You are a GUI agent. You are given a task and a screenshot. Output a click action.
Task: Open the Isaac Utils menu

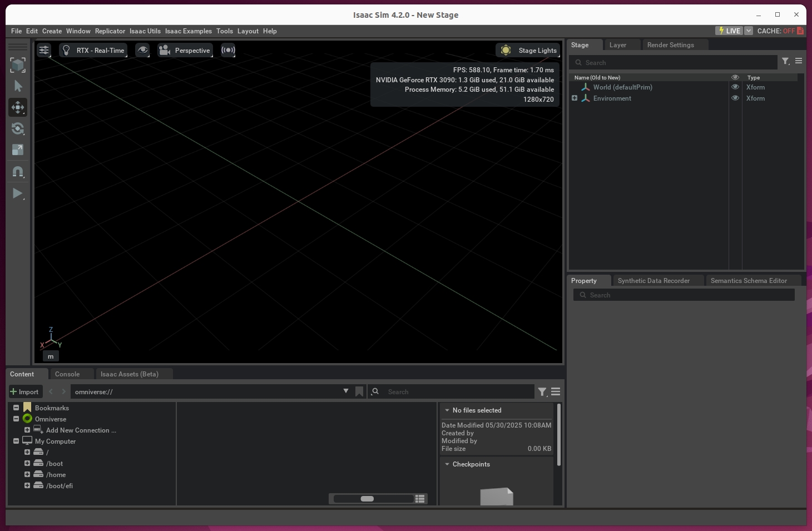[x=145, y=31]
